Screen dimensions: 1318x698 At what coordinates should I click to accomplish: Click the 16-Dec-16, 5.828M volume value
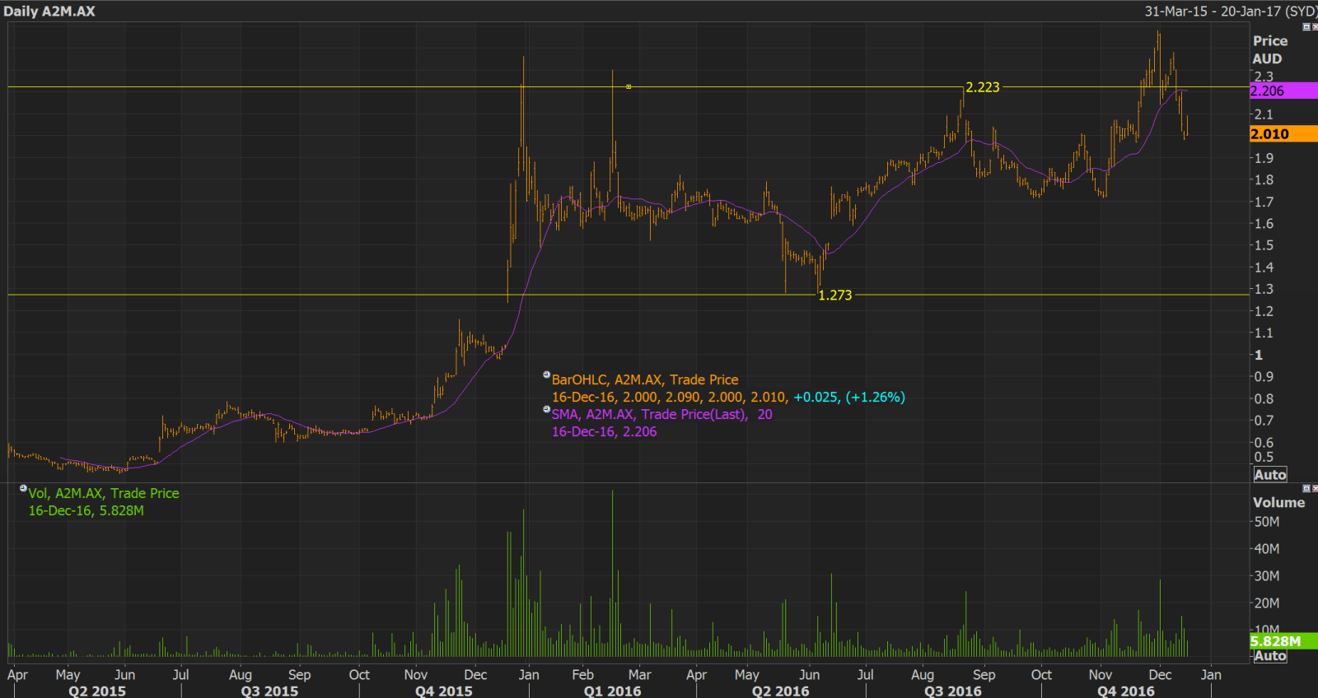[86, 511]
